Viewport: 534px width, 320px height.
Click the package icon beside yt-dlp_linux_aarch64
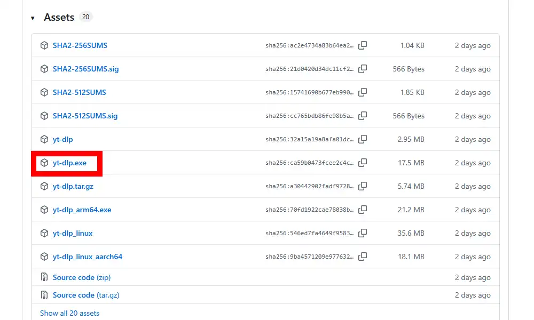[44, 257]
